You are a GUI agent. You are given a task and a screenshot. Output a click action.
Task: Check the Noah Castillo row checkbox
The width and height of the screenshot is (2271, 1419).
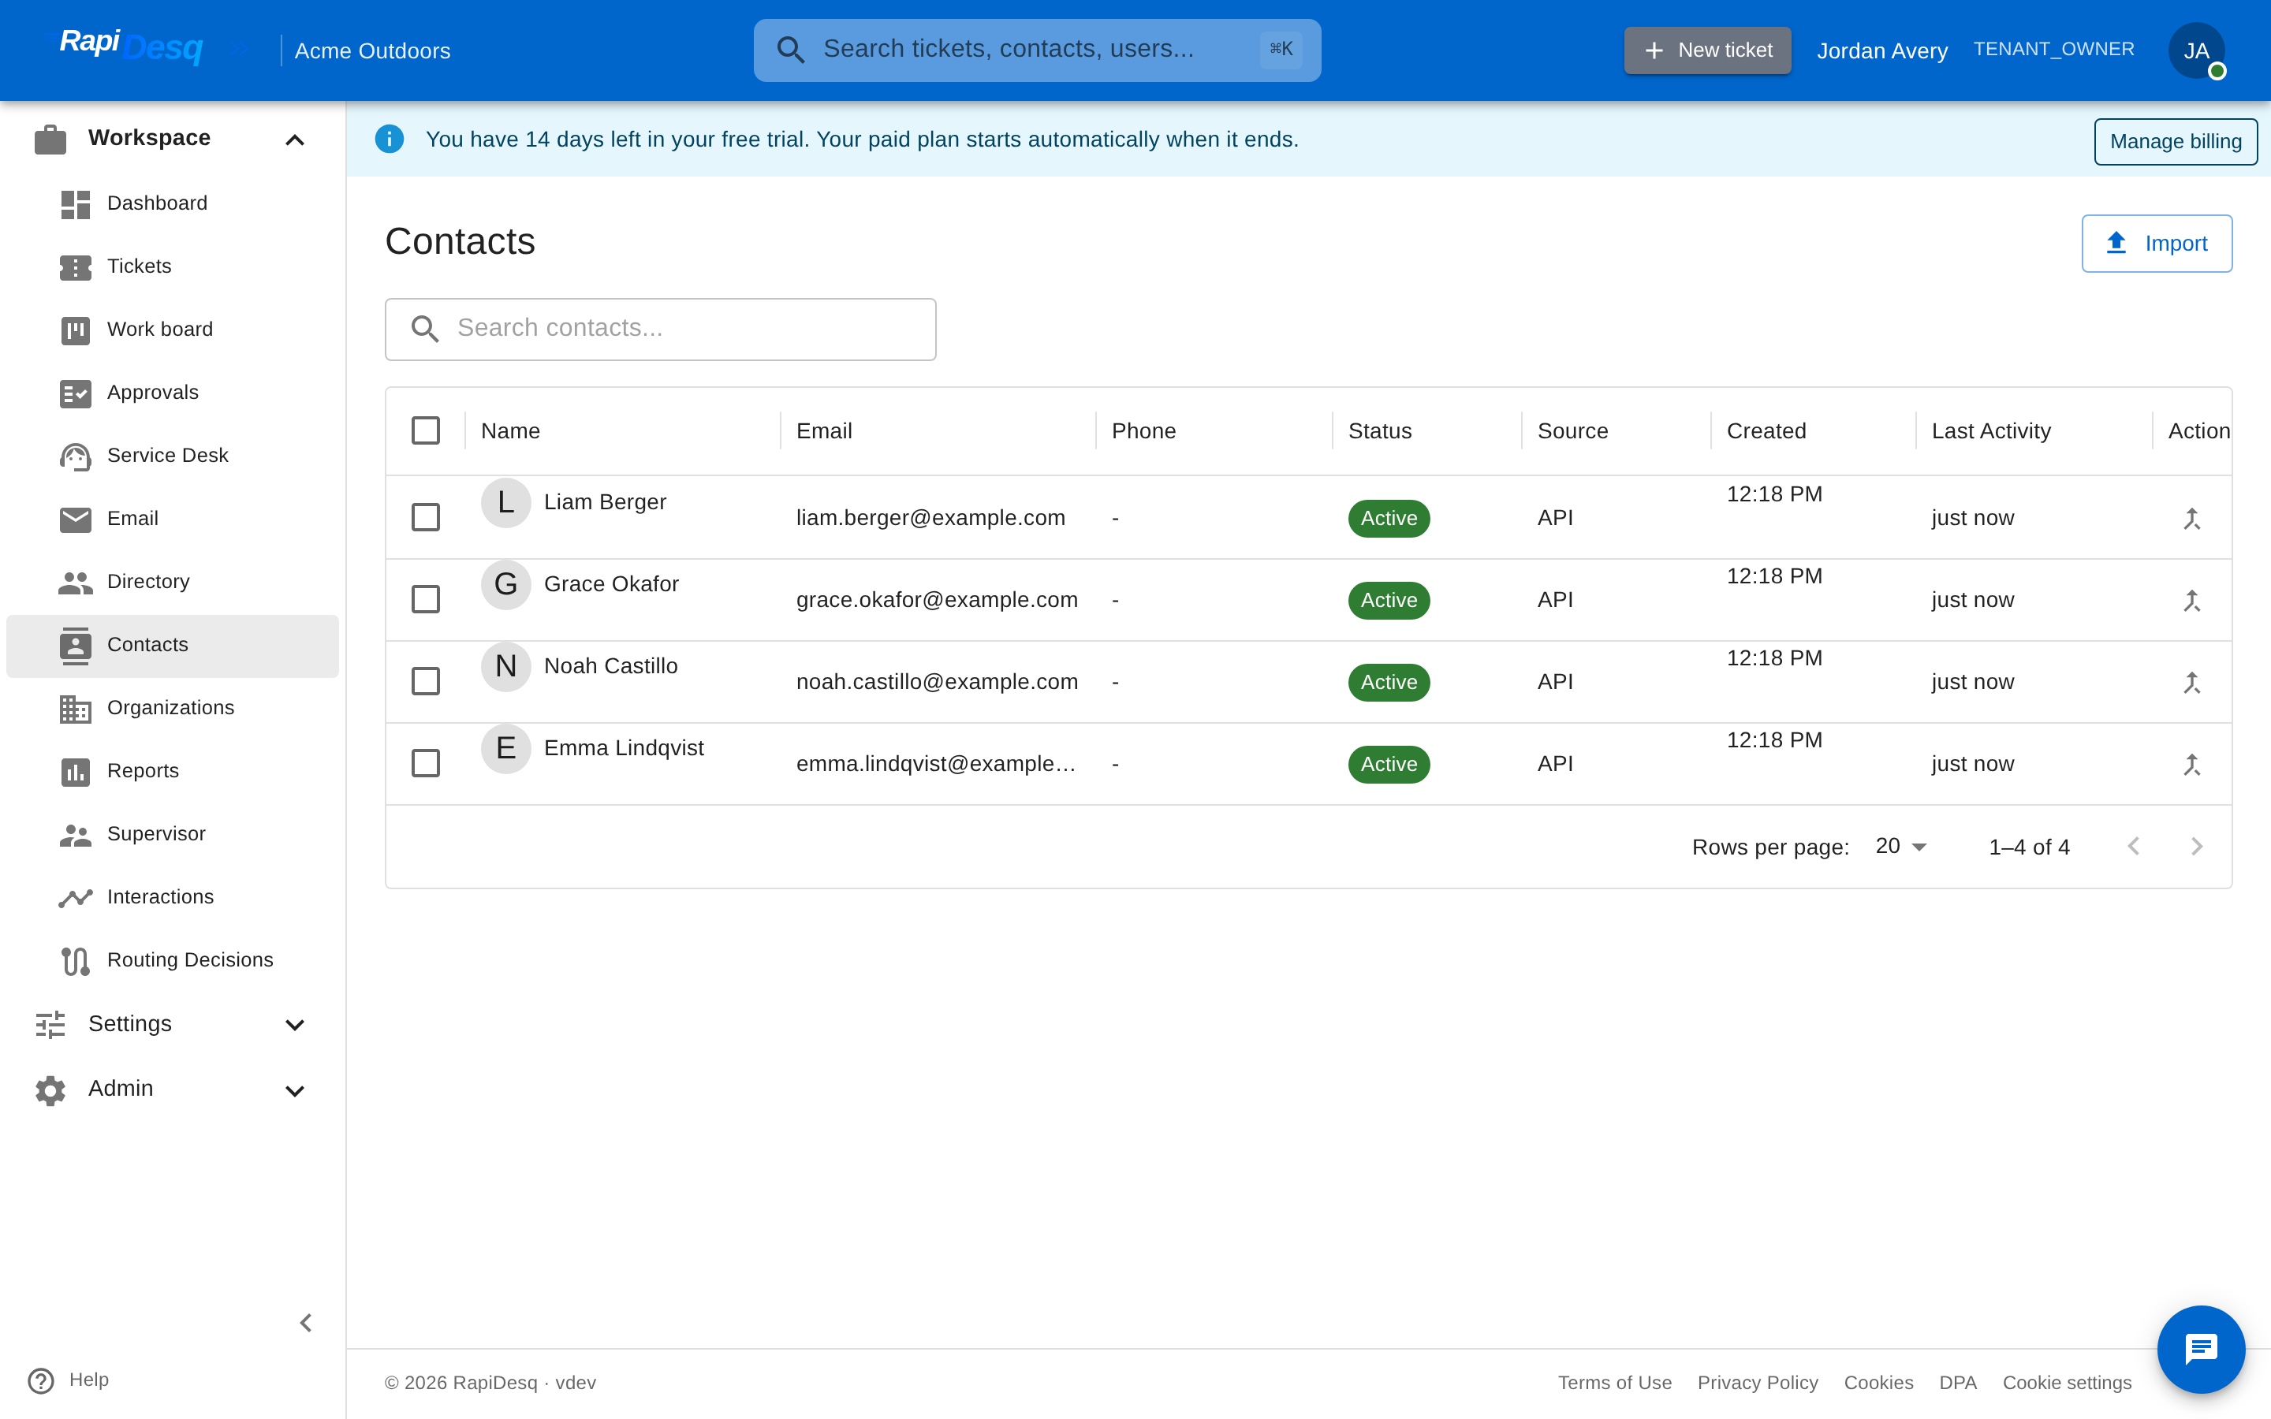pos(425,680)
